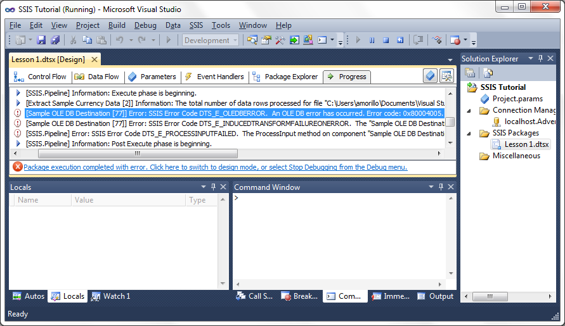Click the Redo arrow icon
The height and width of the screenshot is (326, 565).
click(x=141, y=40)
